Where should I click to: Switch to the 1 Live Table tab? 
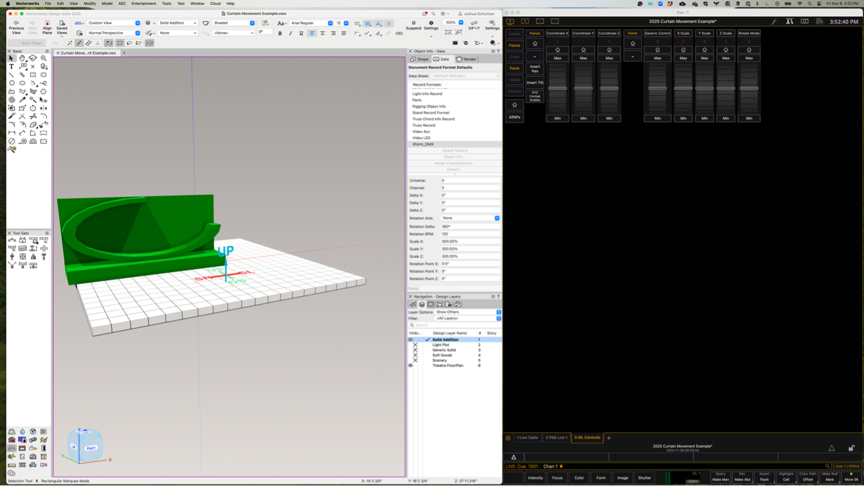[x=527, y=437]
